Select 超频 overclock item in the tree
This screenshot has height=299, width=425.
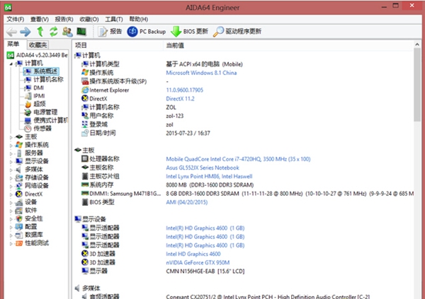40,103
